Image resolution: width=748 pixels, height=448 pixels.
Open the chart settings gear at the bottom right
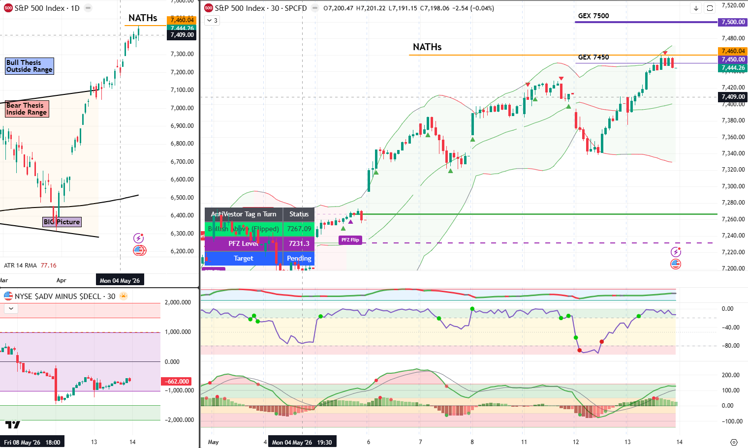[x=734, y=442]
